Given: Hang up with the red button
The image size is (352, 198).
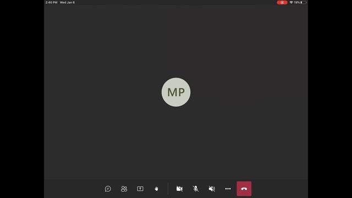Looking at the screenshot, I should pyautogui.click(x=244, y=189).
